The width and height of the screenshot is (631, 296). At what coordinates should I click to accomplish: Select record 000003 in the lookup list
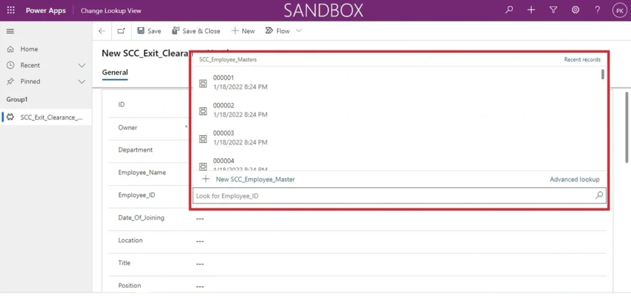point(396,137)
